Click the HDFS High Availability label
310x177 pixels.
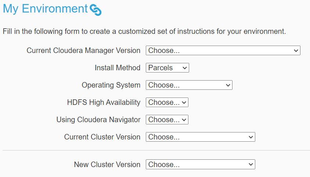point(104,102)
